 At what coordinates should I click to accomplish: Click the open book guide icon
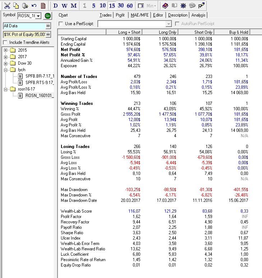click(x=174, y=6)
